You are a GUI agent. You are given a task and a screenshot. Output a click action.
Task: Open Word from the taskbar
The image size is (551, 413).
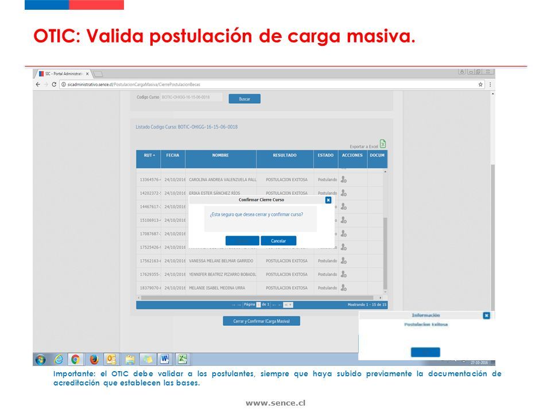(165, 359)
